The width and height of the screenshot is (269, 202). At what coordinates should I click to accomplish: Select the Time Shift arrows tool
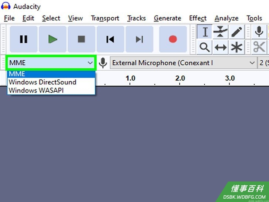point(221,47)
